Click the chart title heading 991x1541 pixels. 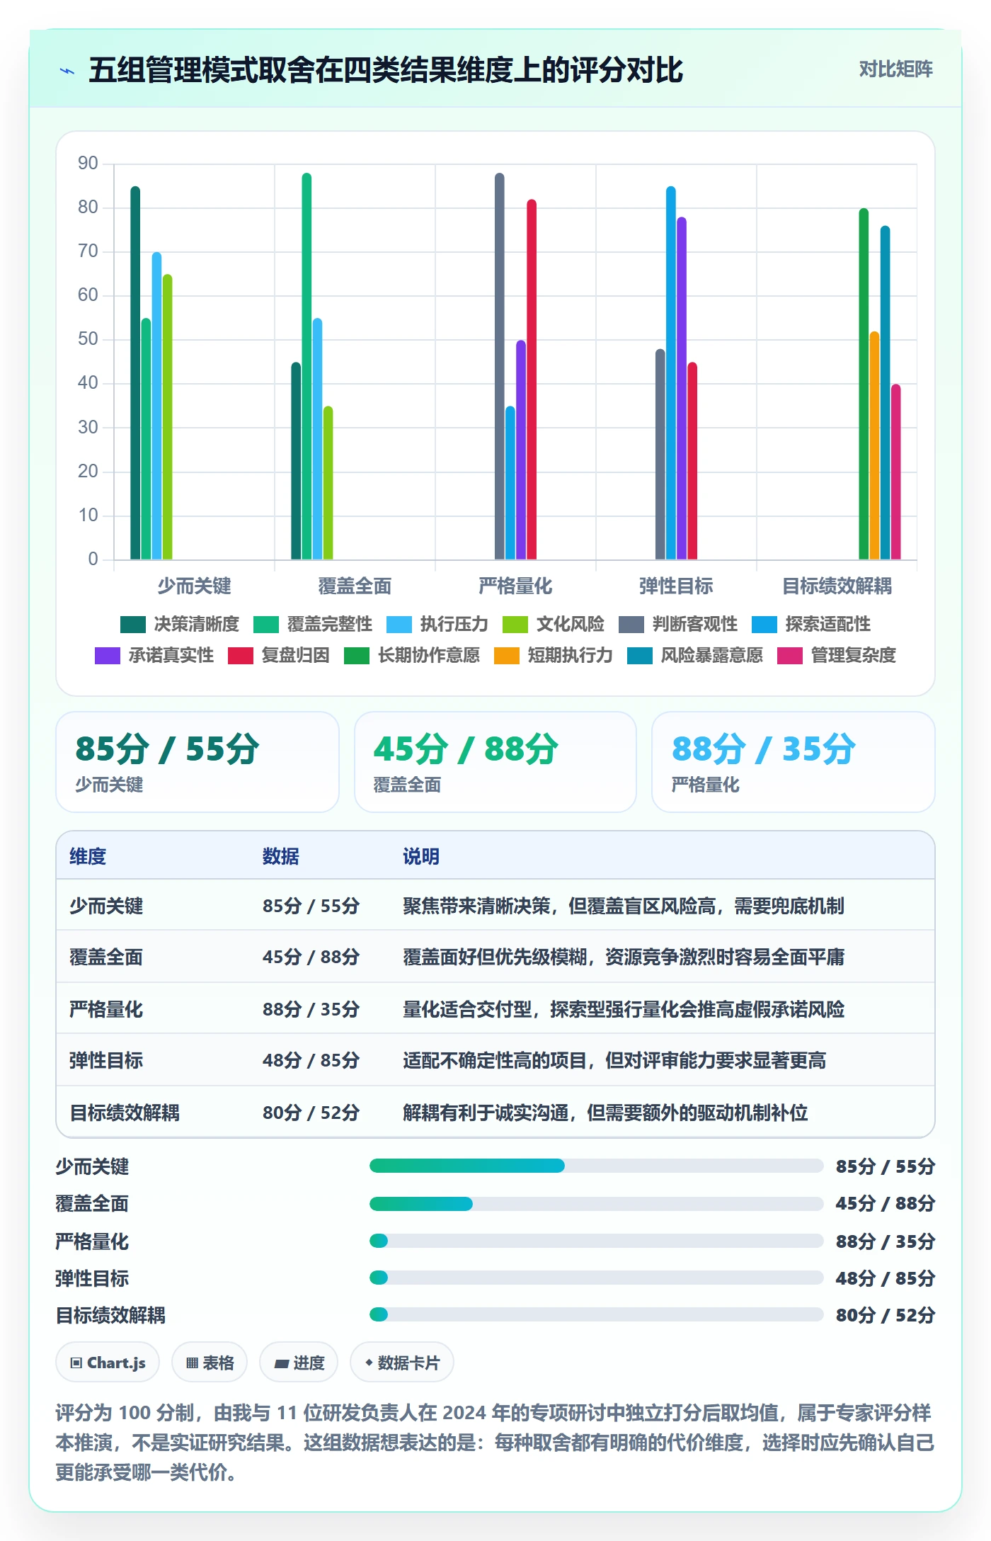pos(386,70)
